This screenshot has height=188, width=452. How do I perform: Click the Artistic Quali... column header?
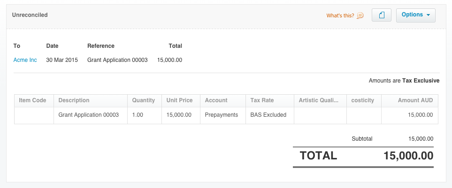319,100
